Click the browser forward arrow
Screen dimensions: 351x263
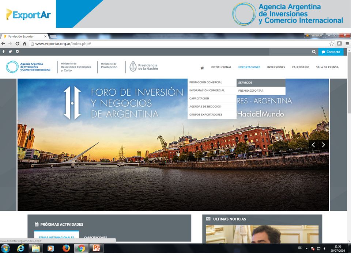[x=10, y=43]
